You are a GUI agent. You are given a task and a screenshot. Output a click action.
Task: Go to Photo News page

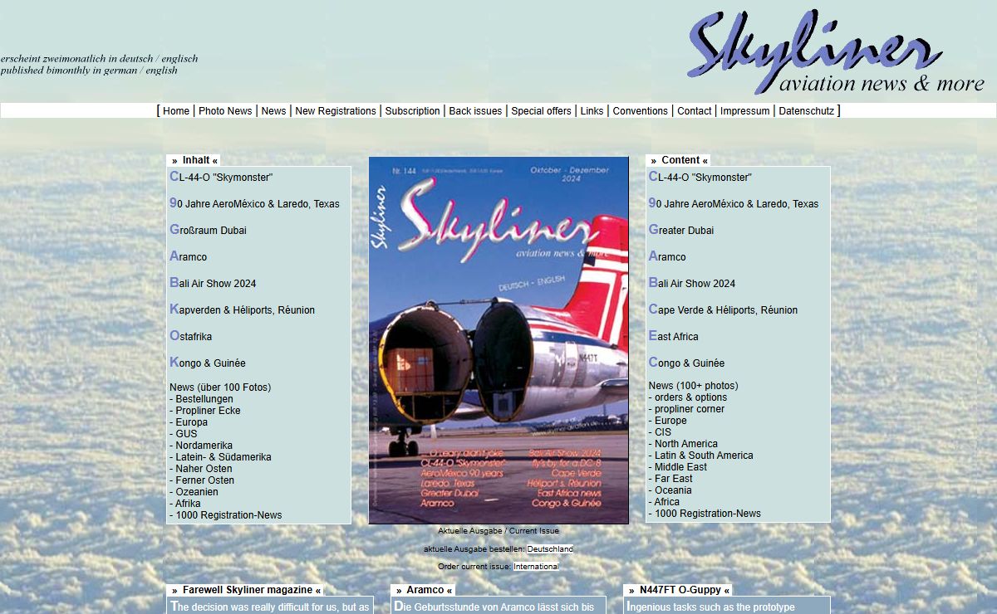225,111
